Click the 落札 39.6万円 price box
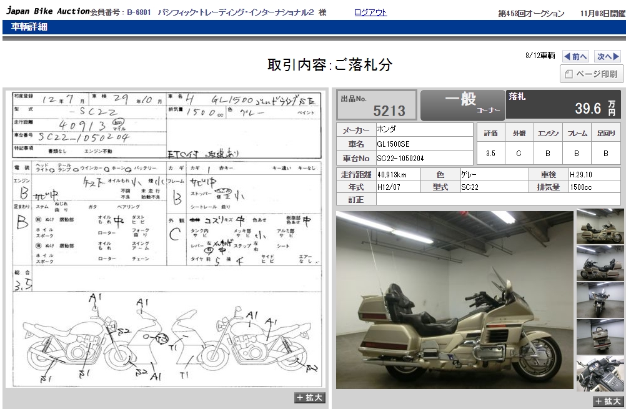 (x=564, y=104)
